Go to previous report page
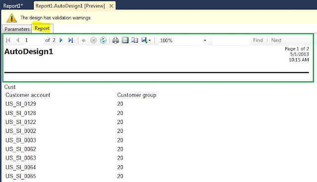 click(x=18, y=40)
